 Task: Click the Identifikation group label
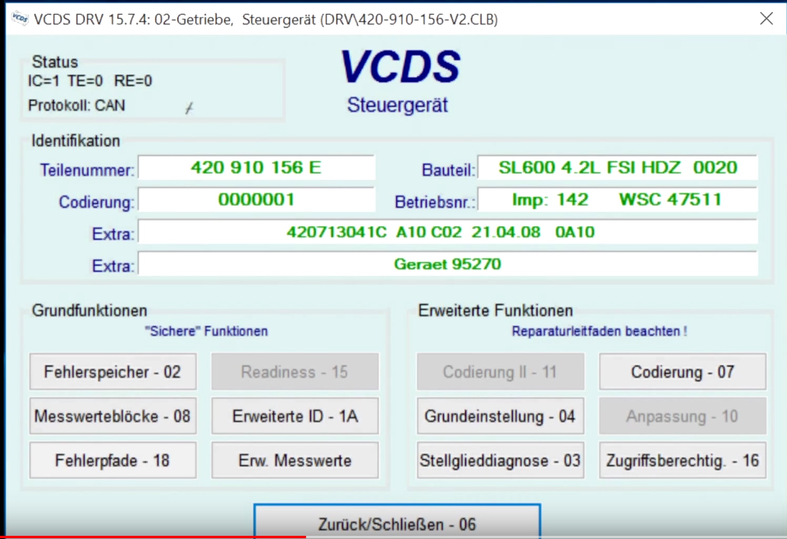76,141
